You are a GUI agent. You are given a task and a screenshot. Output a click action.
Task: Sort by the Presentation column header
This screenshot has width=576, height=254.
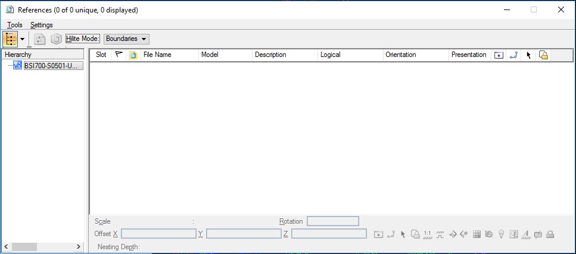click(x=469, y=55)
